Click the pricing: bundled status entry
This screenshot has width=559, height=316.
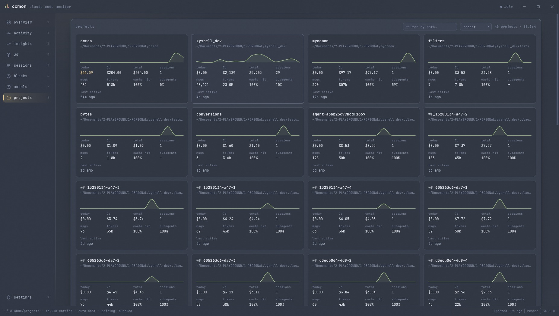(x=117, y=311)
